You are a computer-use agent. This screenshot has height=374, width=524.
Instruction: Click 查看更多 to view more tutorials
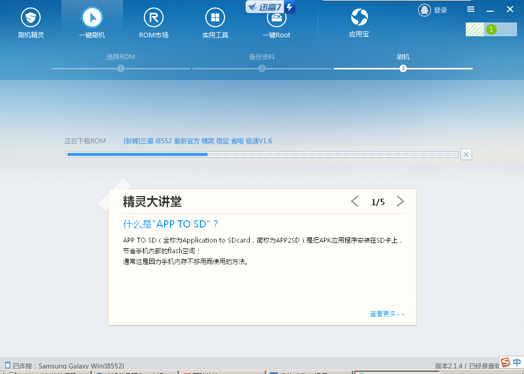tap(387, 314)
